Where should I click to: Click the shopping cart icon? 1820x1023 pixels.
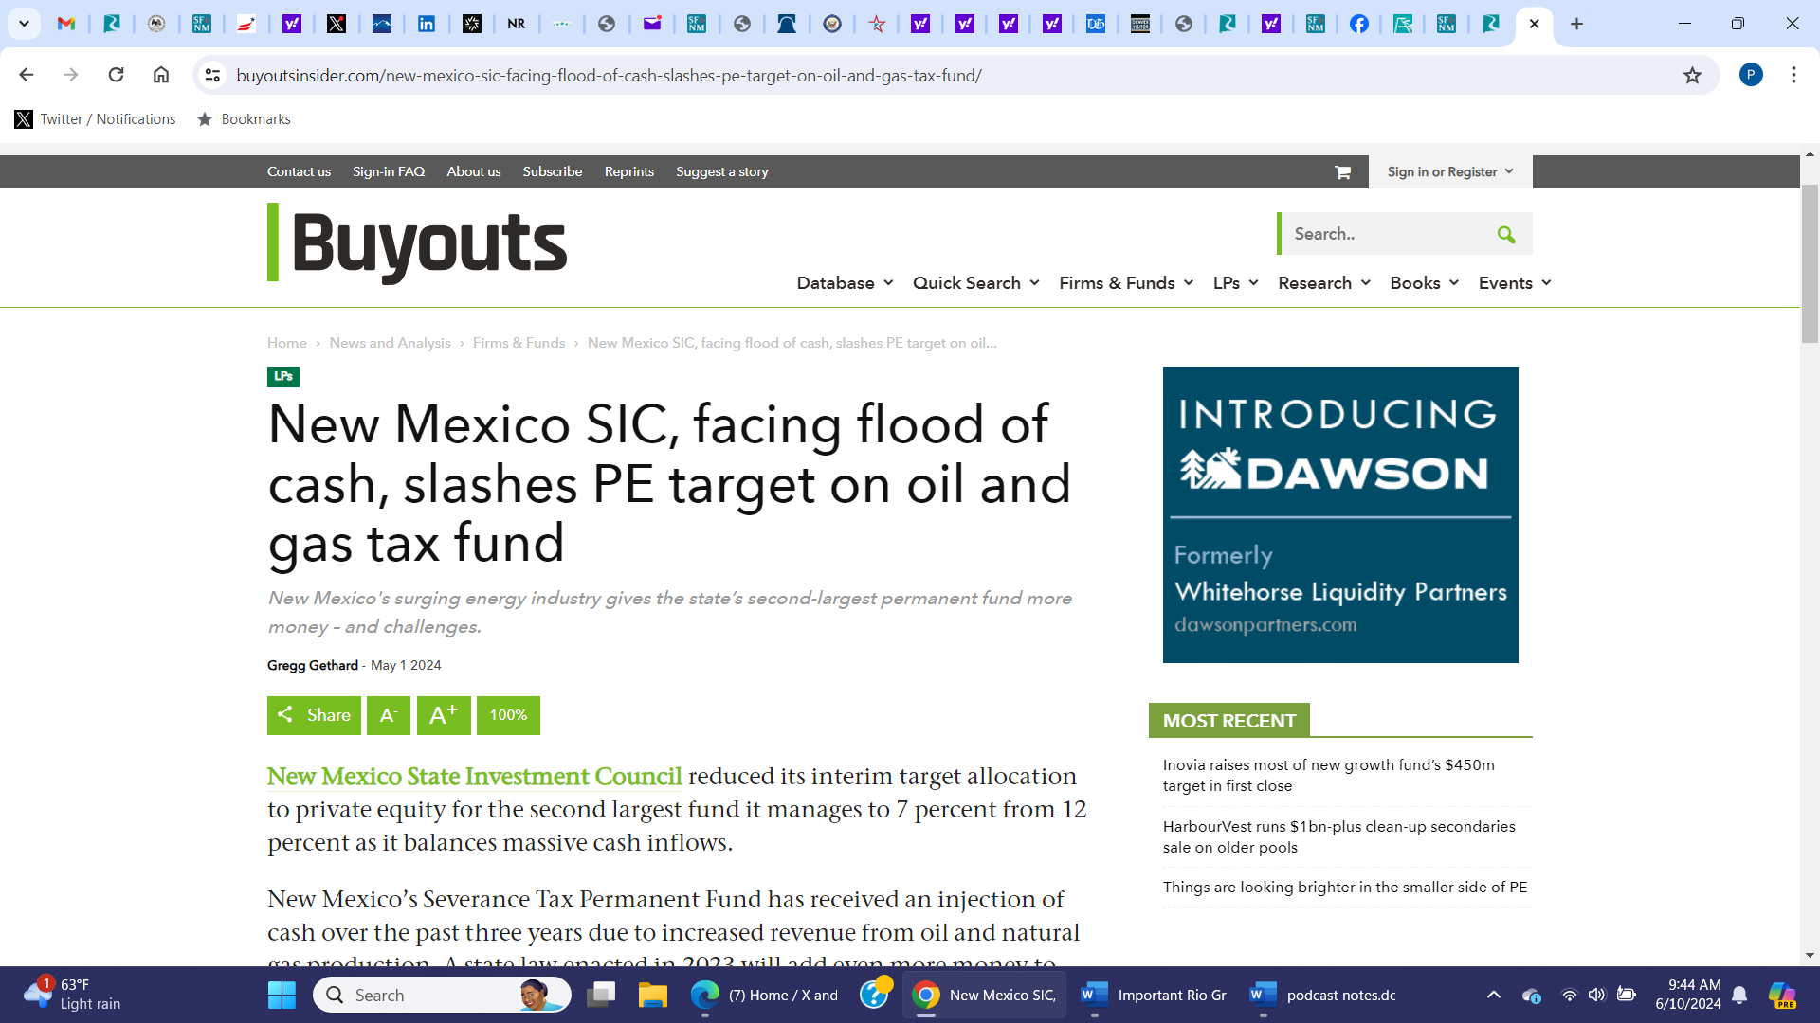1342,172
